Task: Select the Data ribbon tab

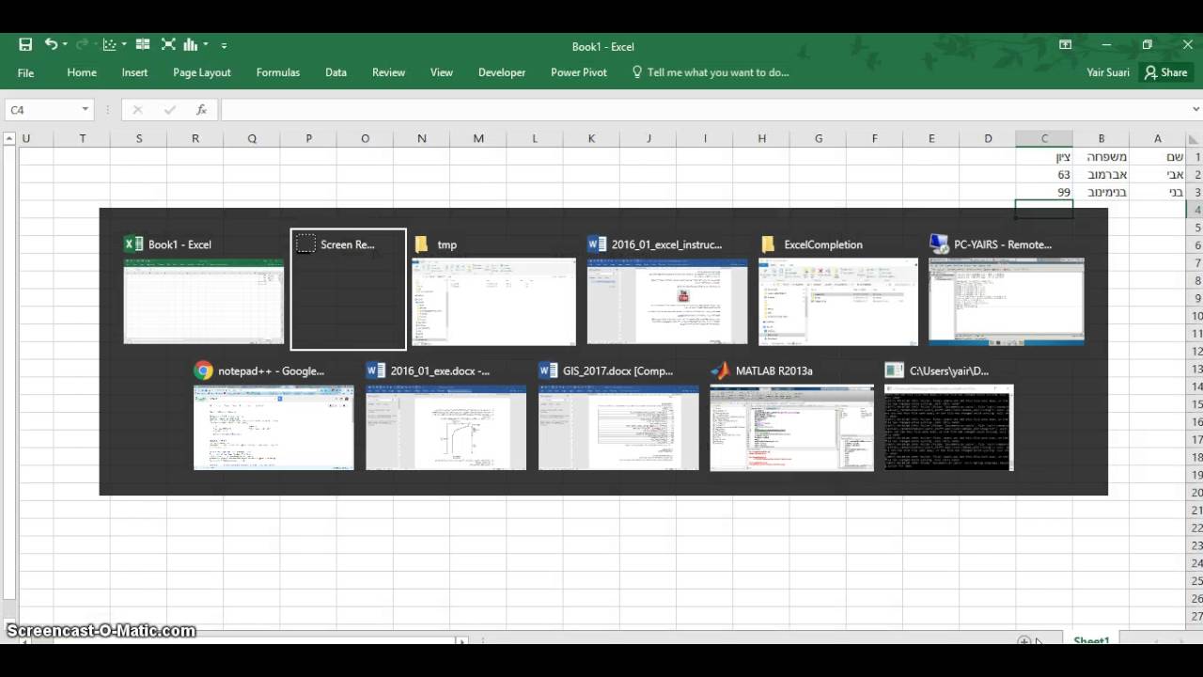Action: [x=336, y=72]
